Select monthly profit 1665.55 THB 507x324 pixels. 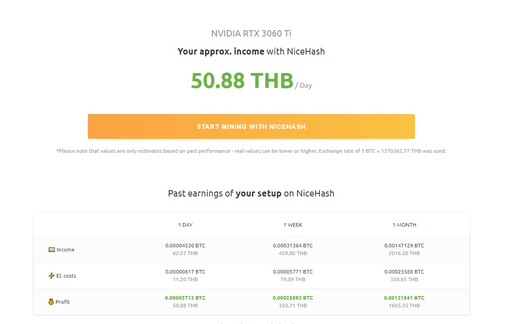coord(404,306)
